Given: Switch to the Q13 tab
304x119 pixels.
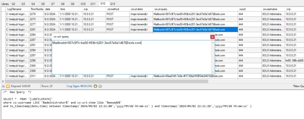Looking at the screenshot, I should coord(113,4).
